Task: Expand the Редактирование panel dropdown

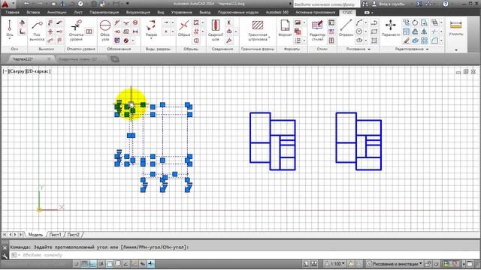Action: tap(427, 49)
